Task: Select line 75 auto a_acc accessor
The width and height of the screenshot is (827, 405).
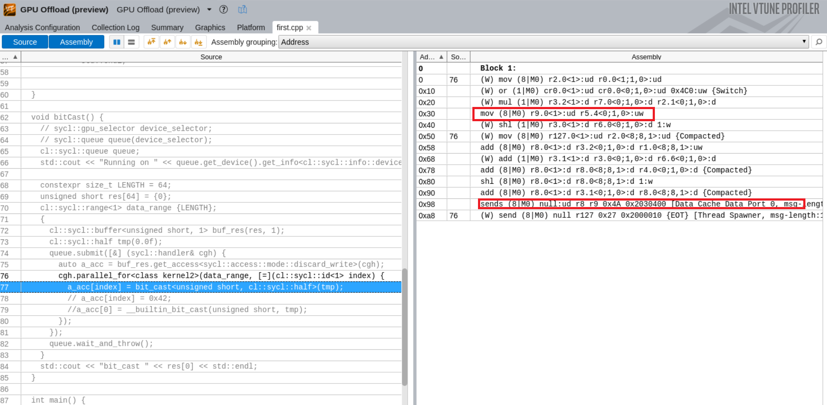Action: [201, 264]
